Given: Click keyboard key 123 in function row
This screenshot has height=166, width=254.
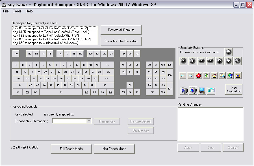Looking at the screenshot, I should click(x=111, y=54).
